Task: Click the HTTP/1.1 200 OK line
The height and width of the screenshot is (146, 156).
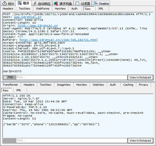Action: [17, 96]
